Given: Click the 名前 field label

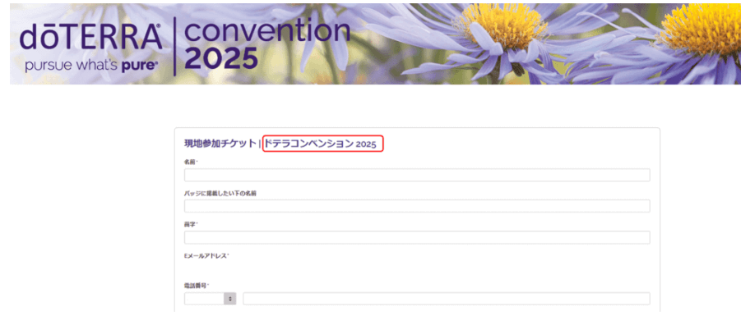Looking at the screenshot, I should pyautogui.click(x=191, y=162).
